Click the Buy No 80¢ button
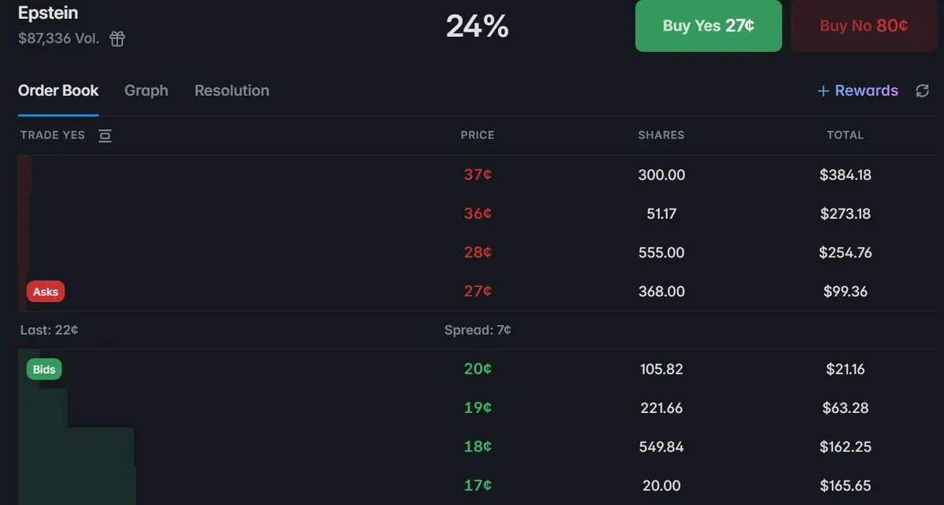This screenshot has width=944, height=505. pos(863,26)
